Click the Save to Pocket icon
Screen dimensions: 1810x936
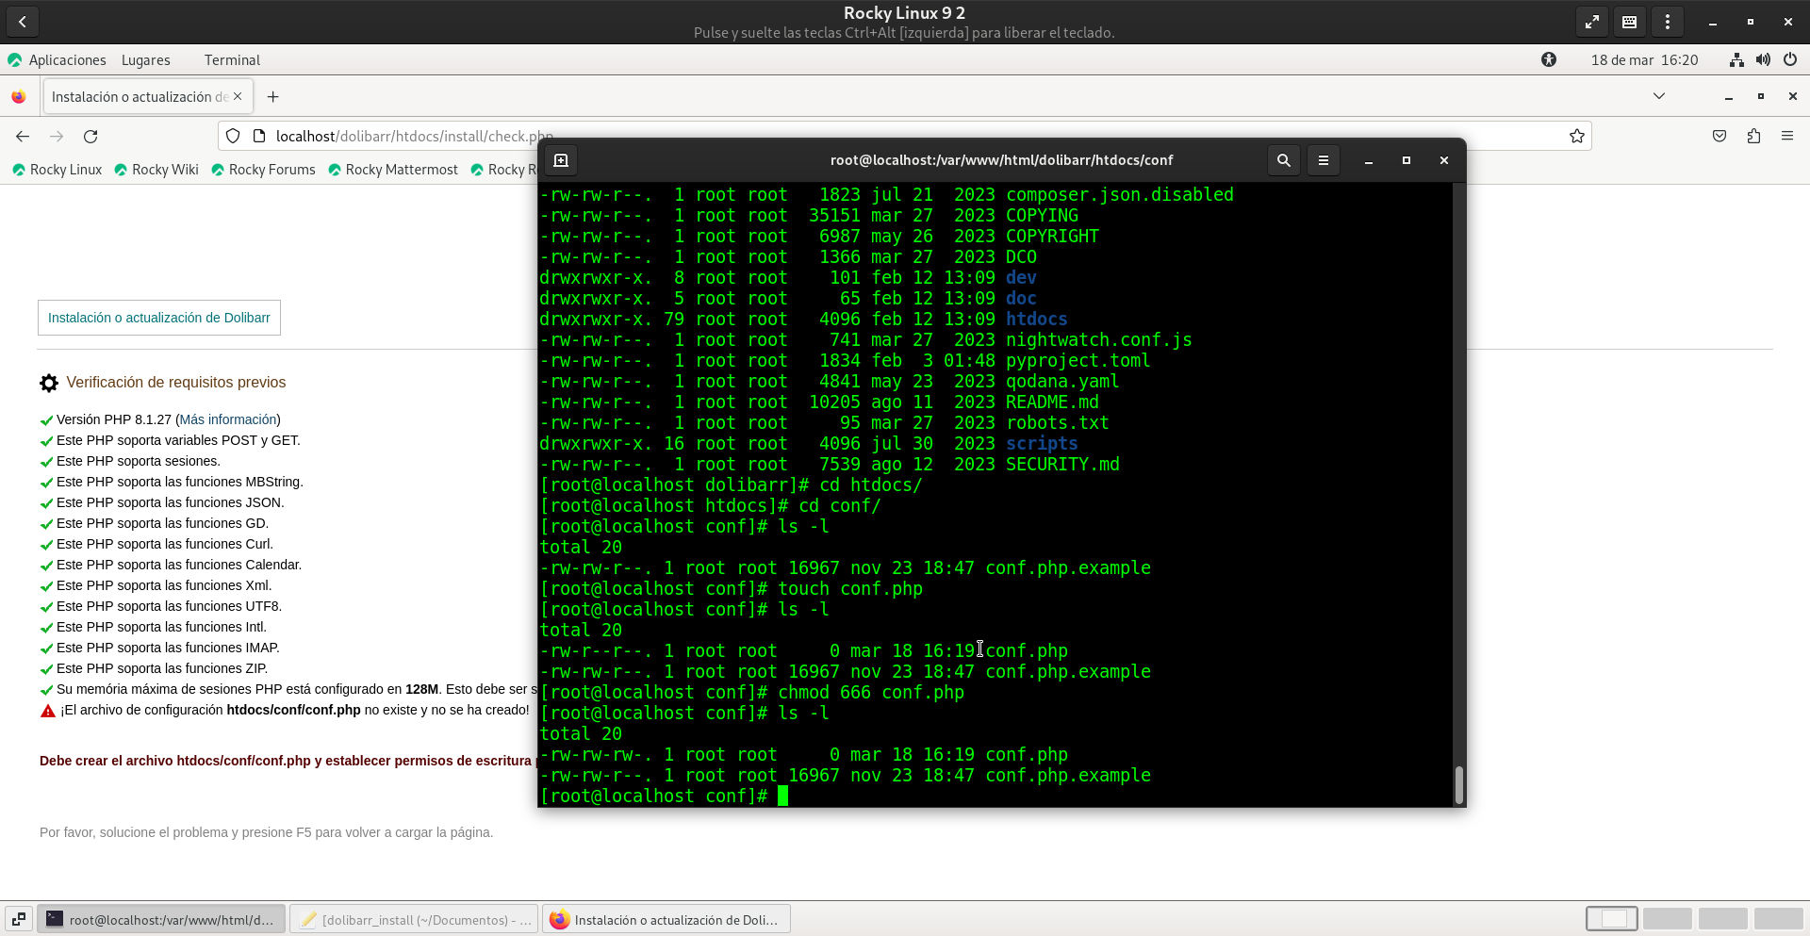click(1719, 137)
